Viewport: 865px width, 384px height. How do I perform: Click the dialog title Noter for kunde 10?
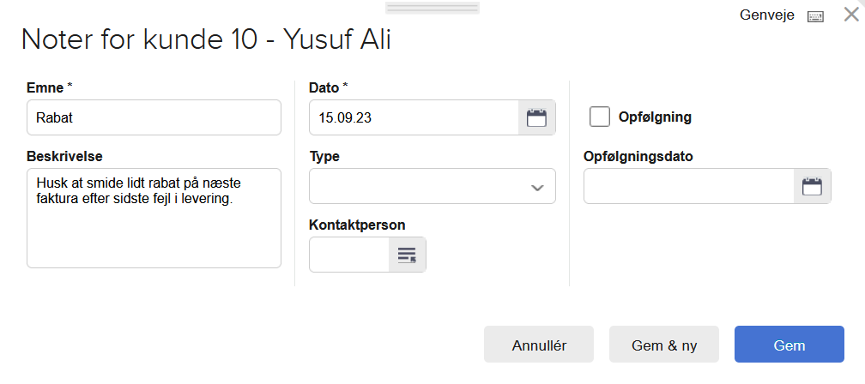(206, 40)
